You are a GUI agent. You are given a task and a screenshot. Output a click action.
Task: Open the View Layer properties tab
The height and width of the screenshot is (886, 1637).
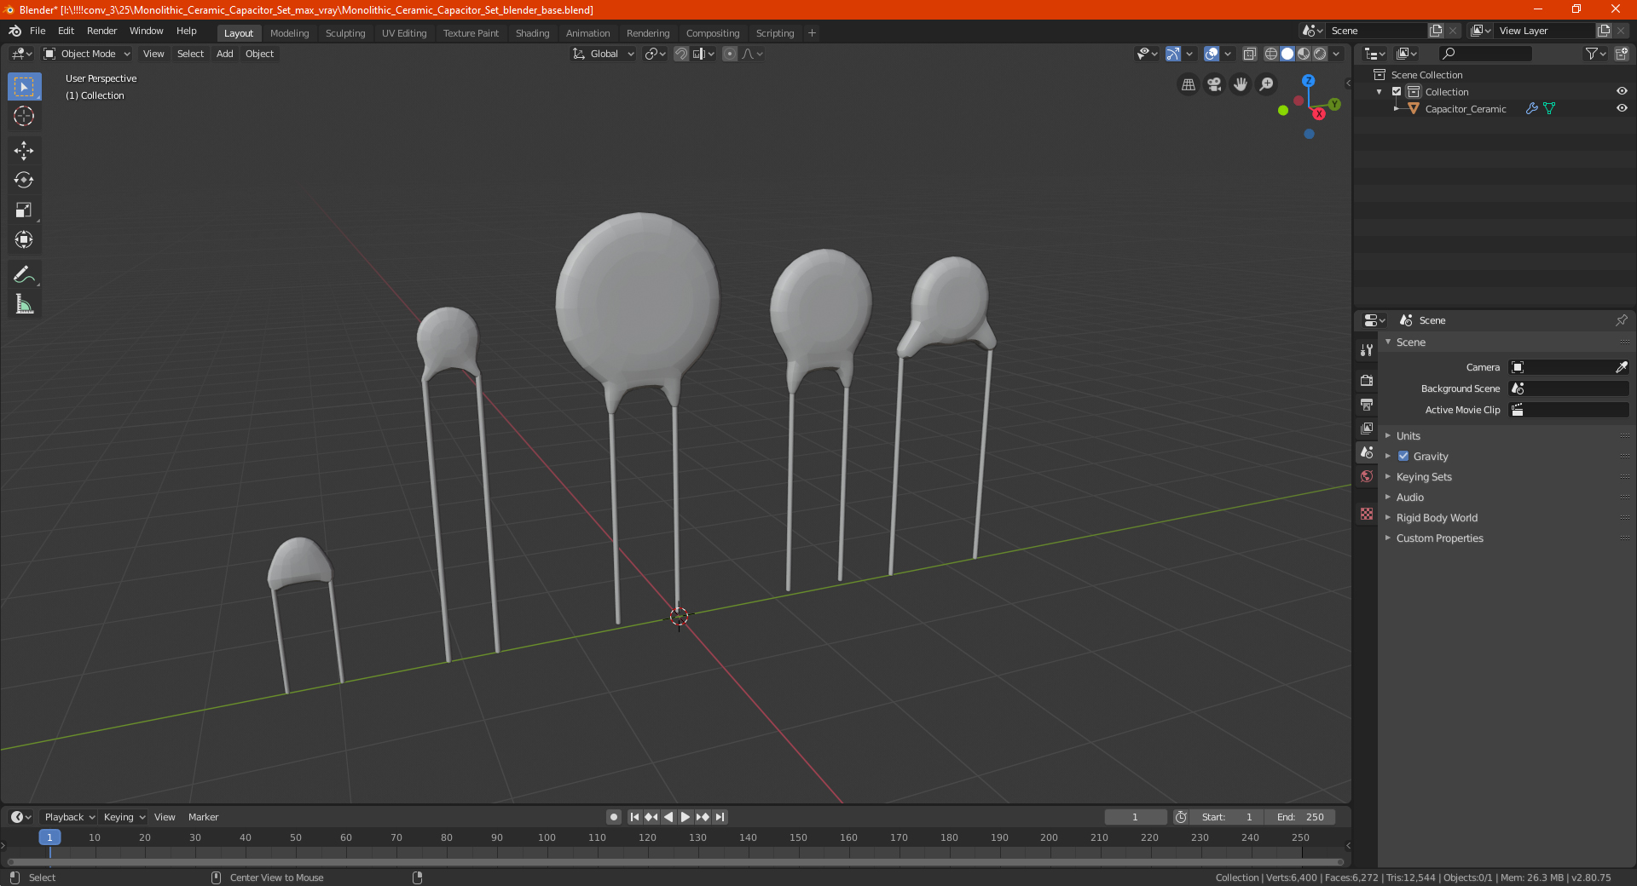1367,428
